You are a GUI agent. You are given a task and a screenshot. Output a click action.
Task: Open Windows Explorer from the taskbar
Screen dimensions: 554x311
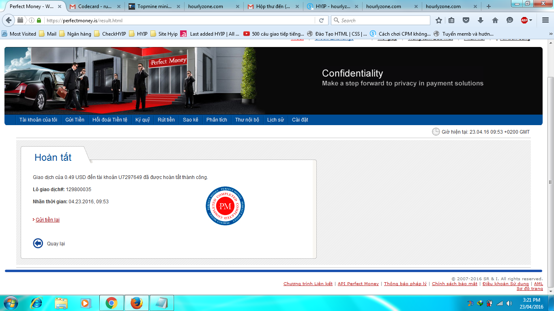point(61,303)
